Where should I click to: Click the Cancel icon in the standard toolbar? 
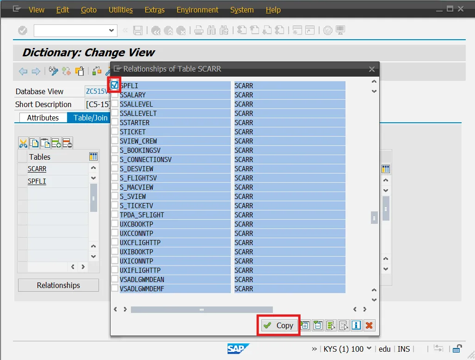pyautogui.click(x=181, y=30)
